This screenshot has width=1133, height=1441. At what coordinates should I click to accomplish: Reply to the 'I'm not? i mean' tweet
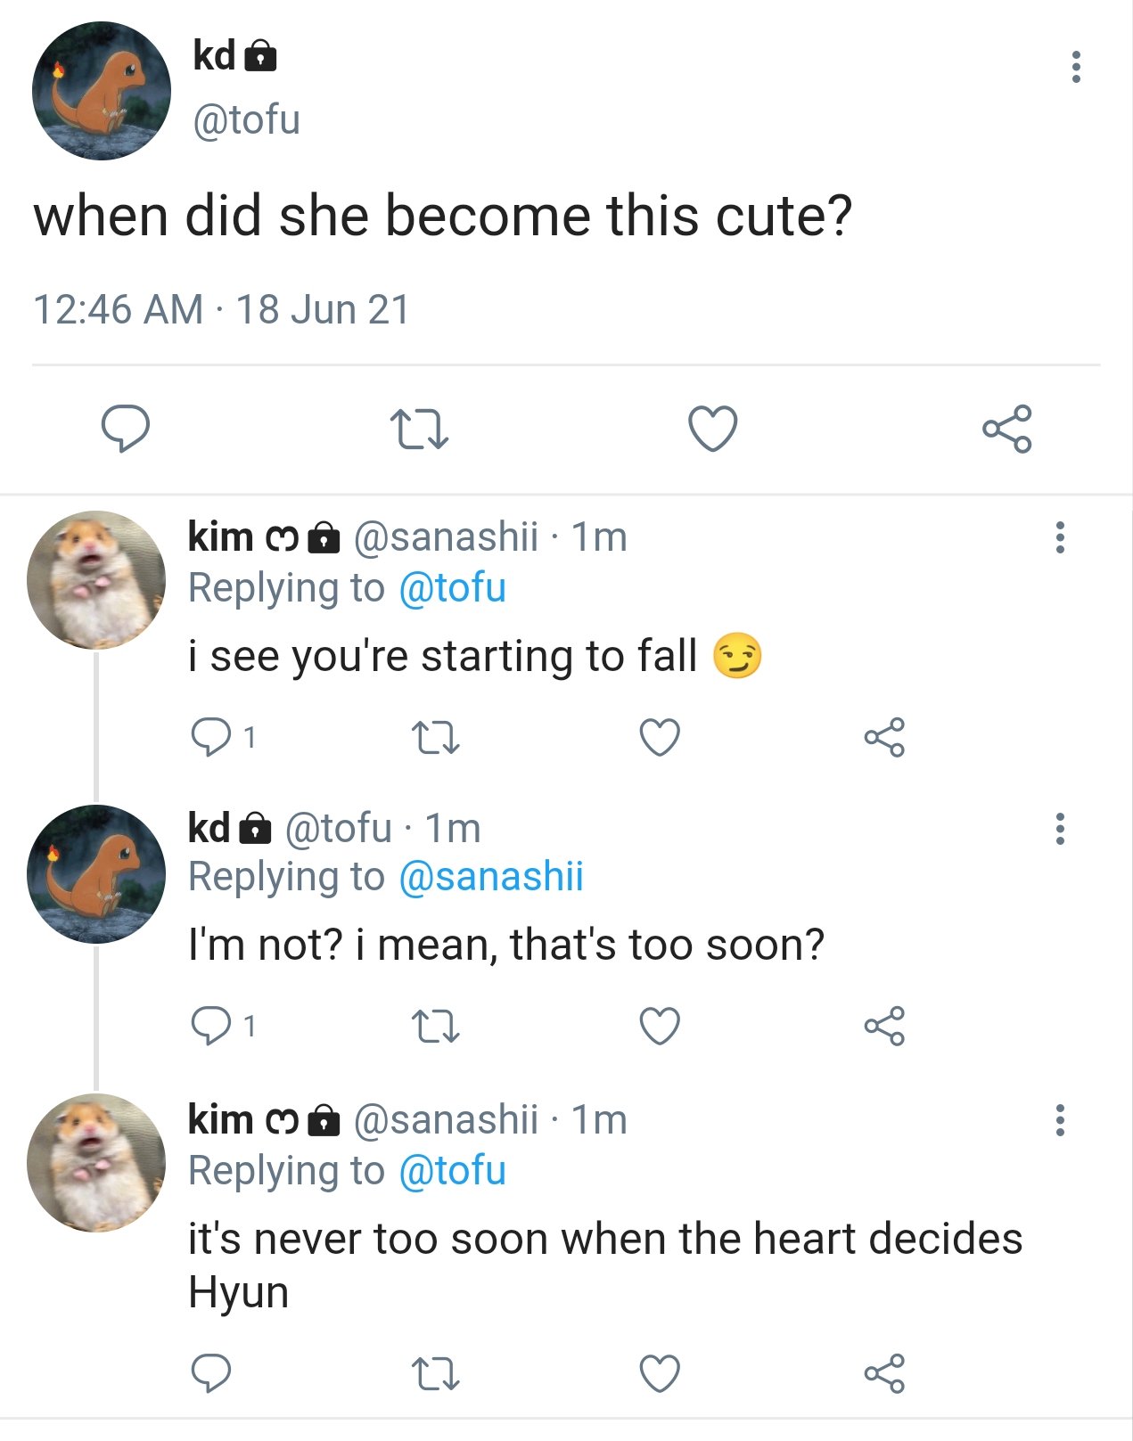coord(211,1026)
